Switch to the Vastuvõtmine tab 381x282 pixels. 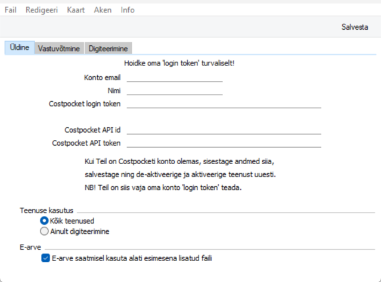59,49
